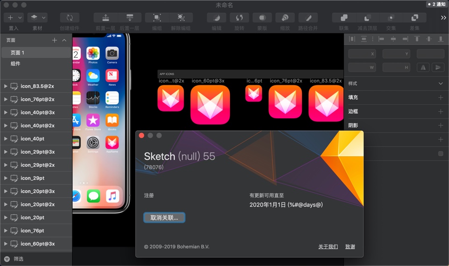Expand the icon_40pt@3x artboard layer

6,112
